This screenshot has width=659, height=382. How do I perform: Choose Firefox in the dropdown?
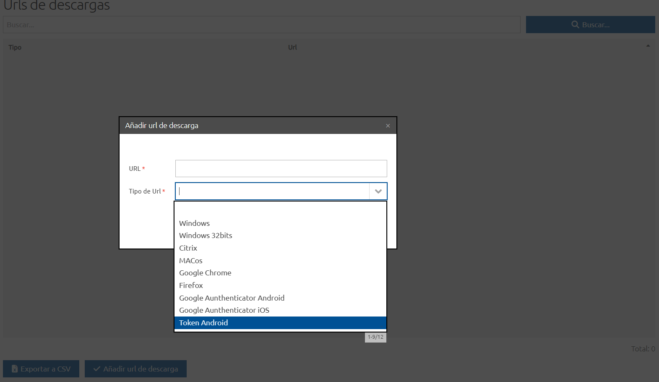pos(280,285)
